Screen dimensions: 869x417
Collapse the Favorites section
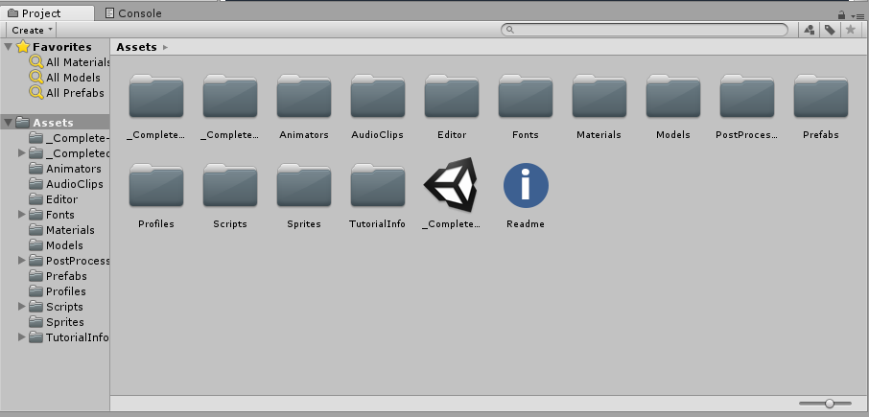click(x=9, y=47)
